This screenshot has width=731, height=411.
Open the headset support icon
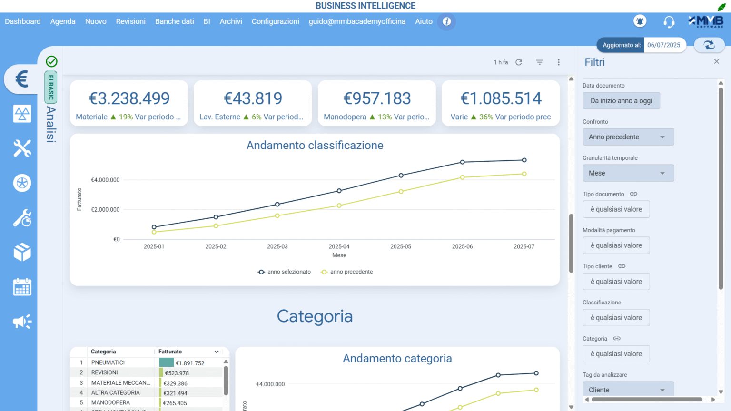[669, 22]
